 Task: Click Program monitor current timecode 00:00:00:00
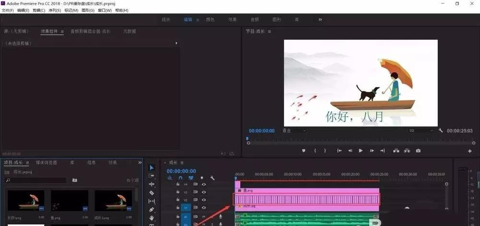pos(262,131)
